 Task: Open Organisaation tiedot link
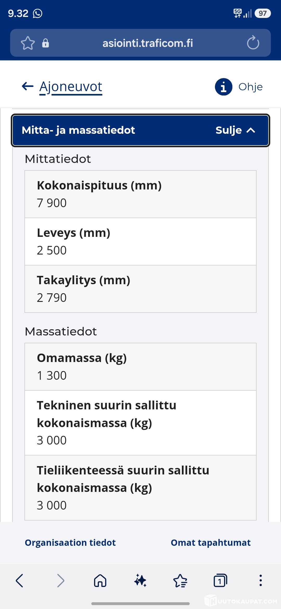pos(70,542)
